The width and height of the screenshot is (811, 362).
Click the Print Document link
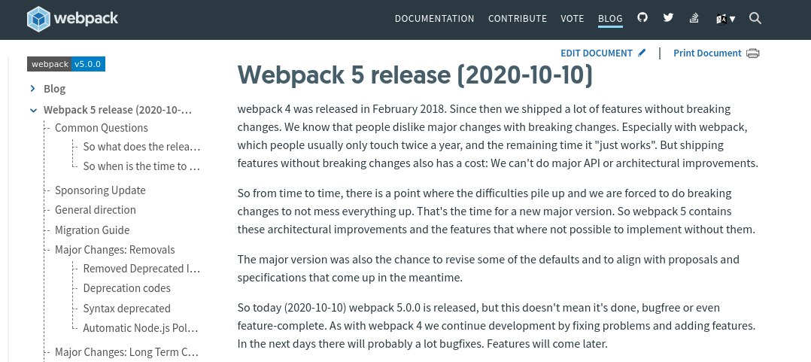(x=707, y=53)
